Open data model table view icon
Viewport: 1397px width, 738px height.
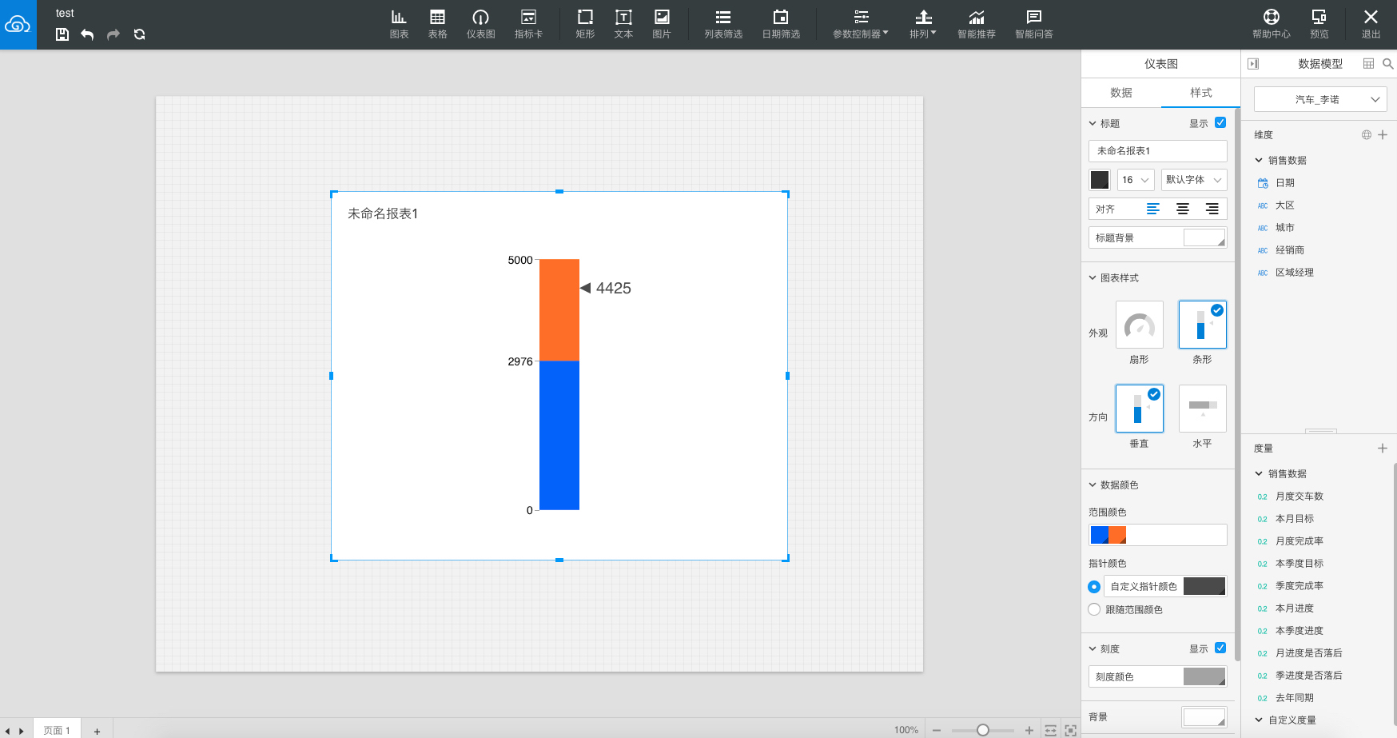[1368, 64]
